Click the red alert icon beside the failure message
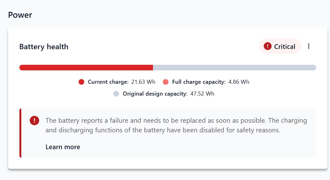The width and height of the screenshot is (330, 180). point(34,121)
